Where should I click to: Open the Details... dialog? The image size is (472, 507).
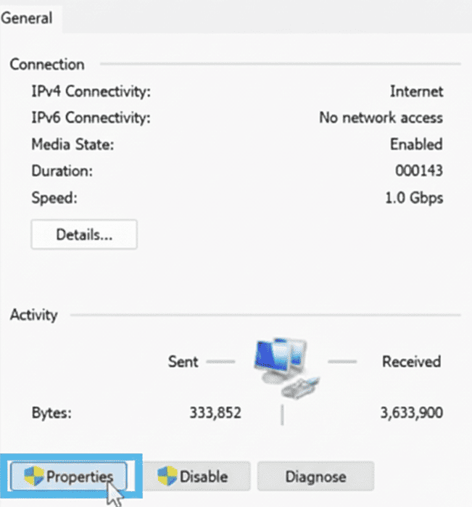coord(84,234)
